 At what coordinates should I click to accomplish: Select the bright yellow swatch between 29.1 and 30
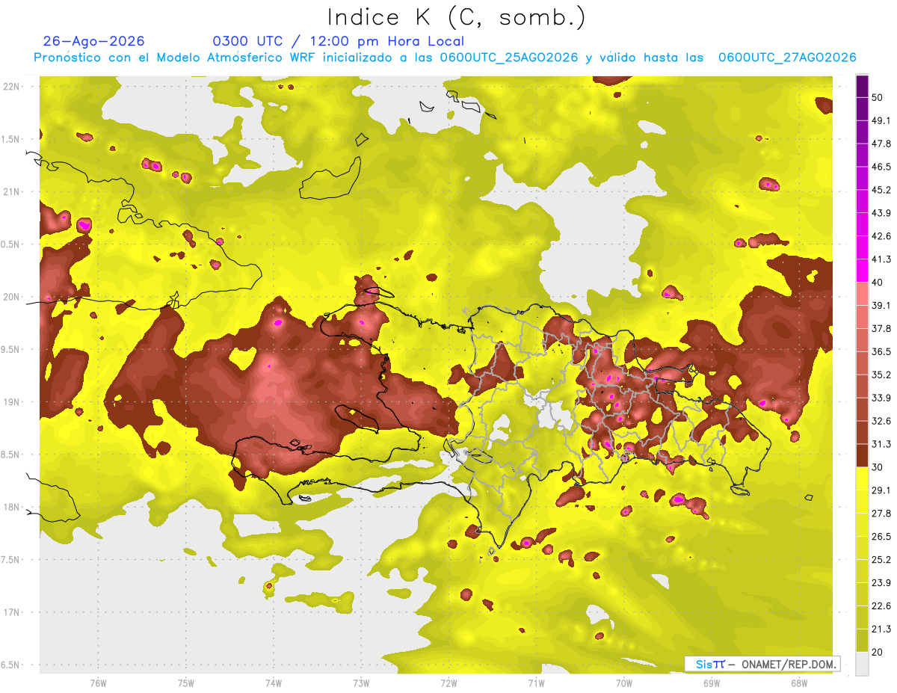pos(863,478)
